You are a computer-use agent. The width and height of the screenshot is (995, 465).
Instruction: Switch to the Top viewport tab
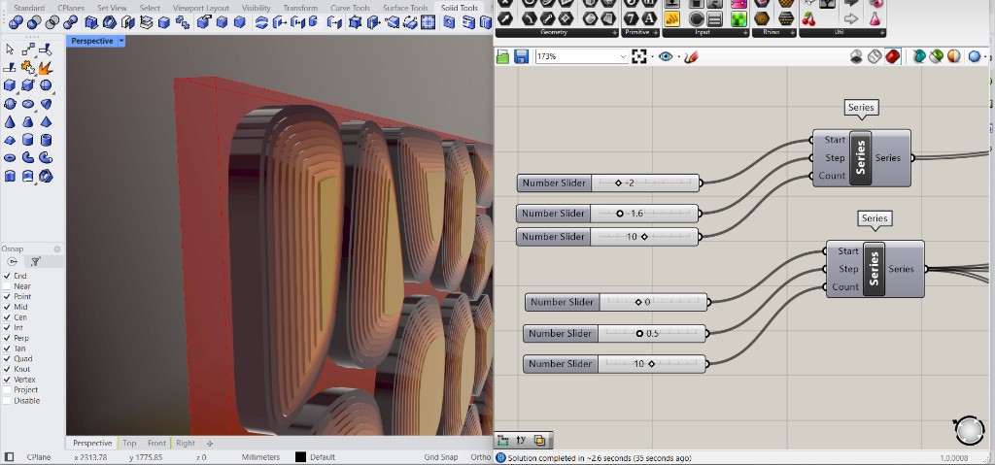pyautogui.click(x=129, y=444)
